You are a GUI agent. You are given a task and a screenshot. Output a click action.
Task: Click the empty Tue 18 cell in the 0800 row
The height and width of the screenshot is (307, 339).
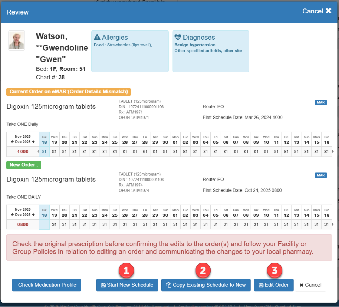click(x=44, y=224)
